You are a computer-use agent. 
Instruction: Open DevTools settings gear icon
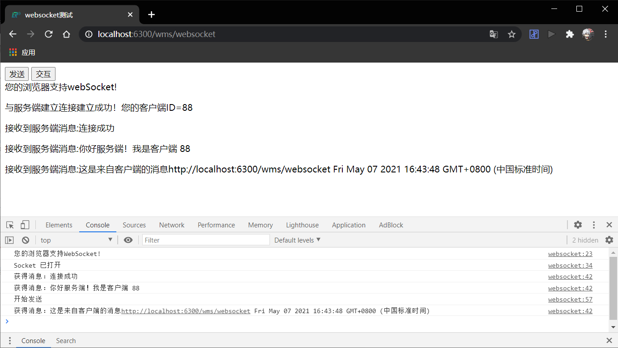click(578, 225)
